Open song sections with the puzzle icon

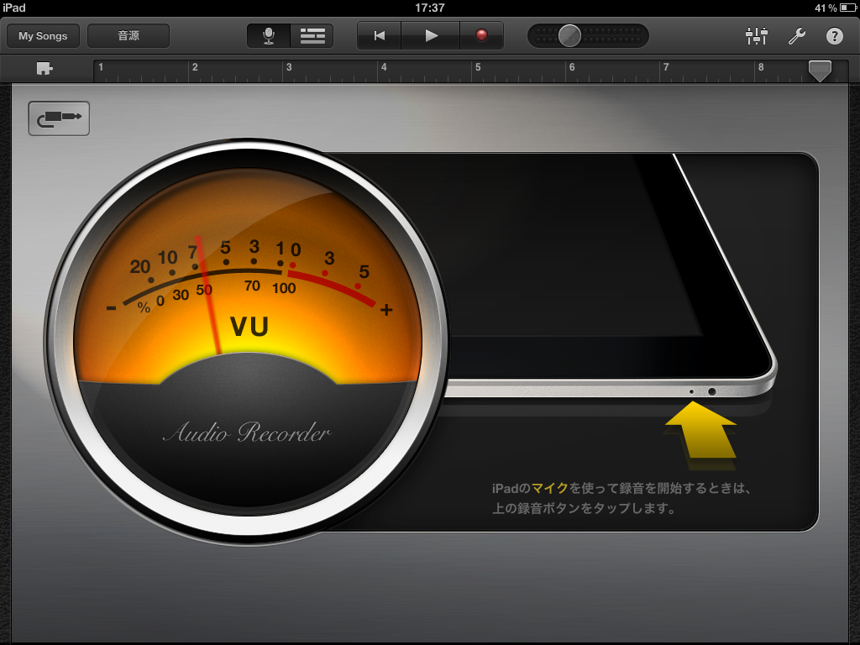[x=45, y=69]
